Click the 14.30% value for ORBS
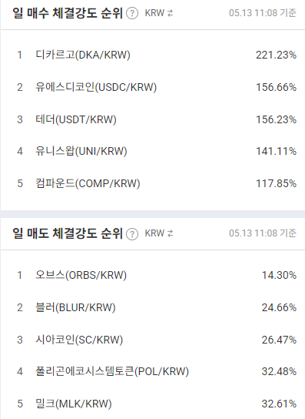This screenshot has height=419, width=305. coord(279,275)
